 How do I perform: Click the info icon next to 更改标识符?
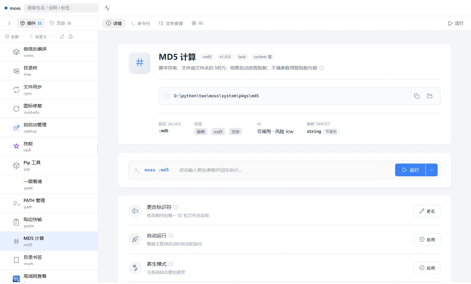pyautogui.click(x=176, y=207)
